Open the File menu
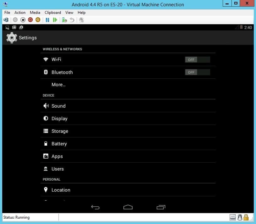The image size is (256, 224). pyautogui.click(x=7, y=13)
